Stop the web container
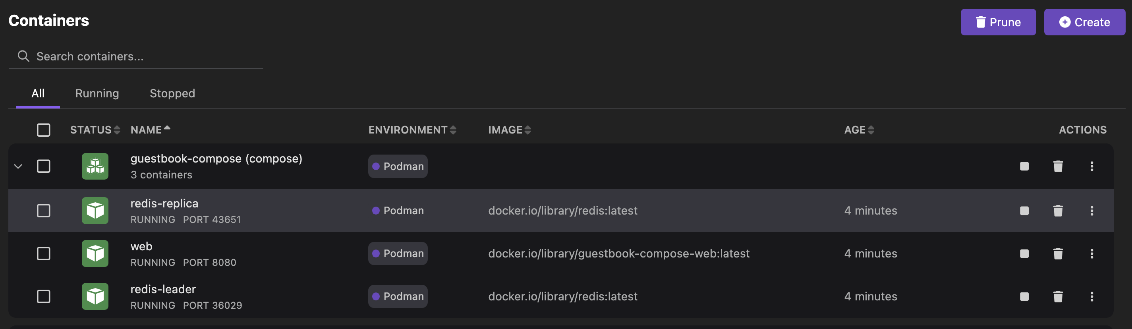 [x=1024, y=254]
